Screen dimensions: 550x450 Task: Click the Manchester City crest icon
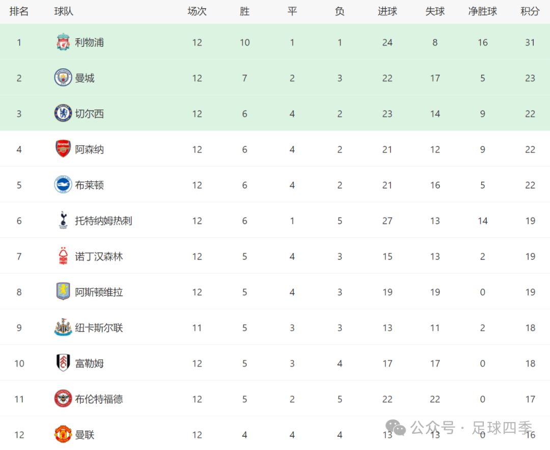(x=63, y=78)
